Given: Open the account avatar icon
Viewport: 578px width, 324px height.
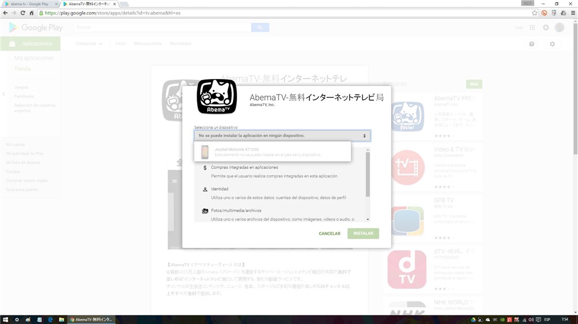Looking at the screenshot, I should click(560, 28).
